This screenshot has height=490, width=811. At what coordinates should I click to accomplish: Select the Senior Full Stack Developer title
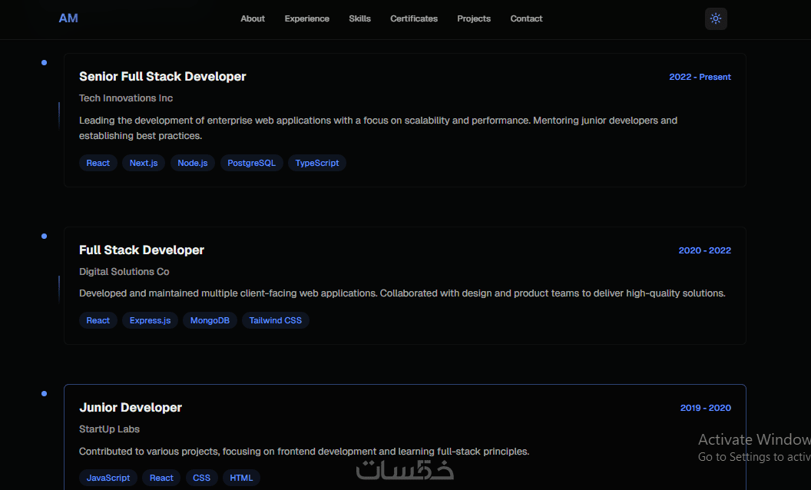tap(162, 77)
